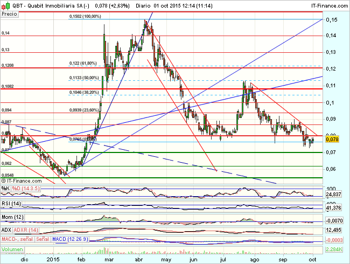Select the Mom (12) indicator label

12,217
